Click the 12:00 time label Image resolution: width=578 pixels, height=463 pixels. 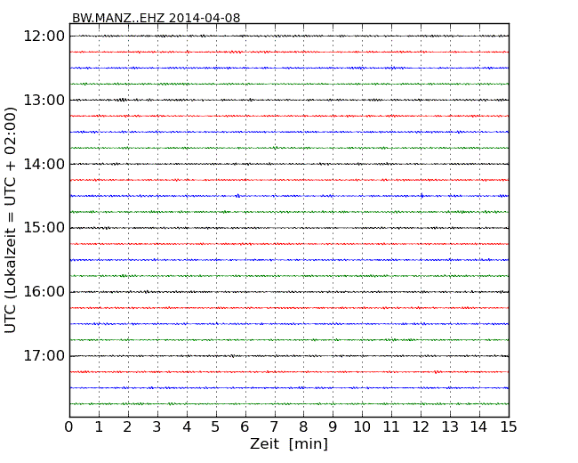tap(44, 37)
